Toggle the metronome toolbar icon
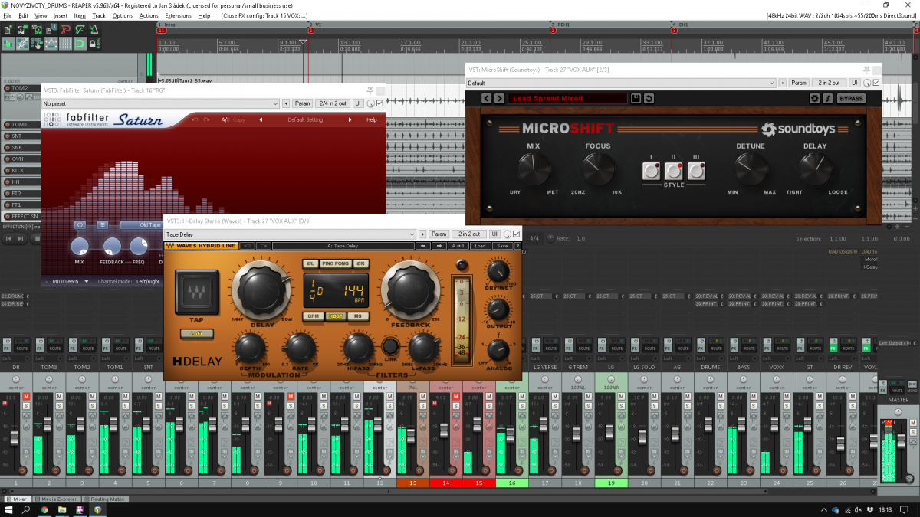Screen dimensions: 920x517 tap(95, 30)
